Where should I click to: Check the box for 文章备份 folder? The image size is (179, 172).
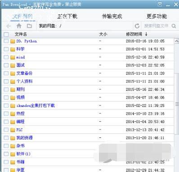pos(6,73)
